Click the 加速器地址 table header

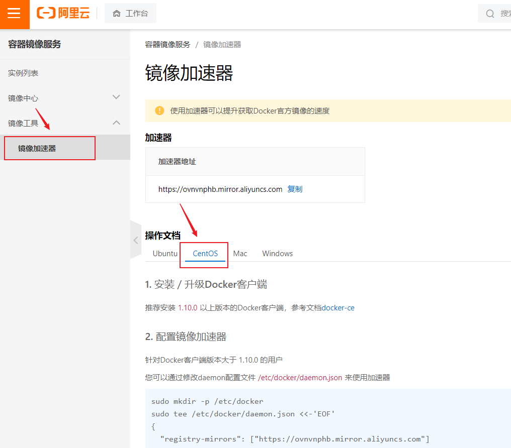255,162
